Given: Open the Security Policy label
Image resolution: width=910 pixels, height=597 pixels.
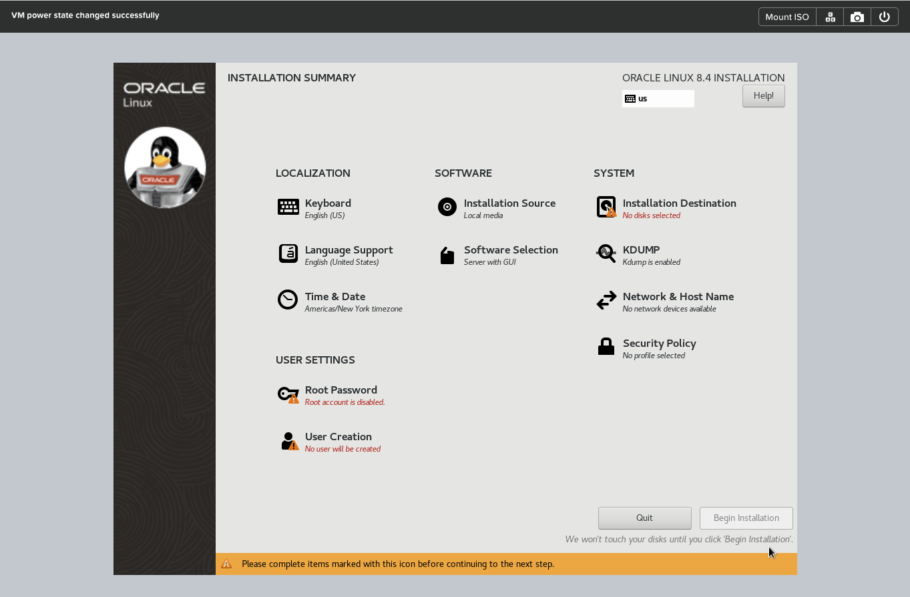Looking at the screenshot, I should coord(660,344).
